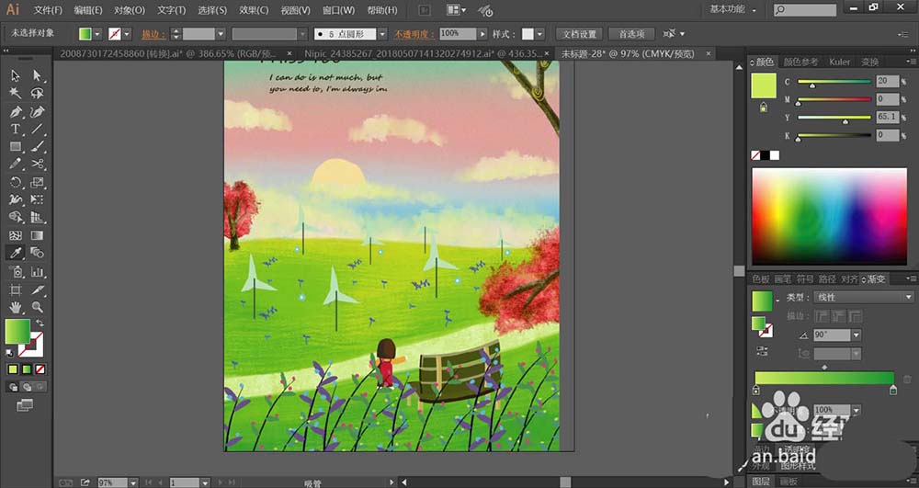The height and width of the screenshot is (488, 919).
Task: Select the Selection tool (black arrow)
Action: pos(16,75)
